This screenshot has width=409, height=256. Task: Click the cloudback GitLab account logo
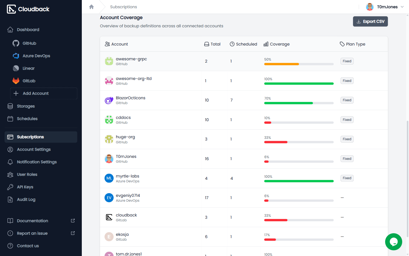[109, 217]
